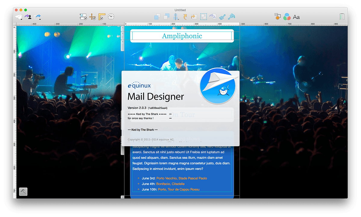Click the orange arrow over image icon

pyautogui.click(x=194, y=17)
